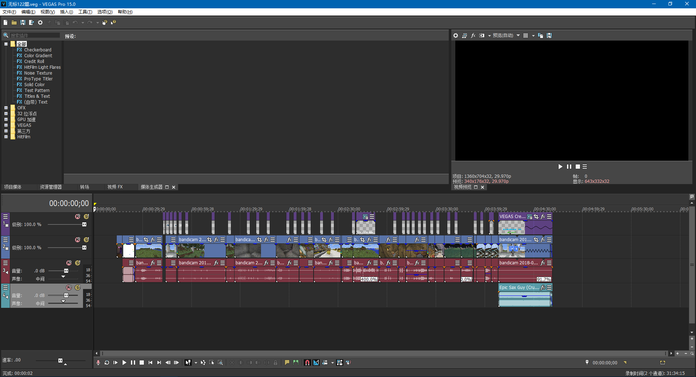Viewport: 696px width, 377px height.
Task: Toggle preview on external monitor icon
Action: [x=464, y=35]
